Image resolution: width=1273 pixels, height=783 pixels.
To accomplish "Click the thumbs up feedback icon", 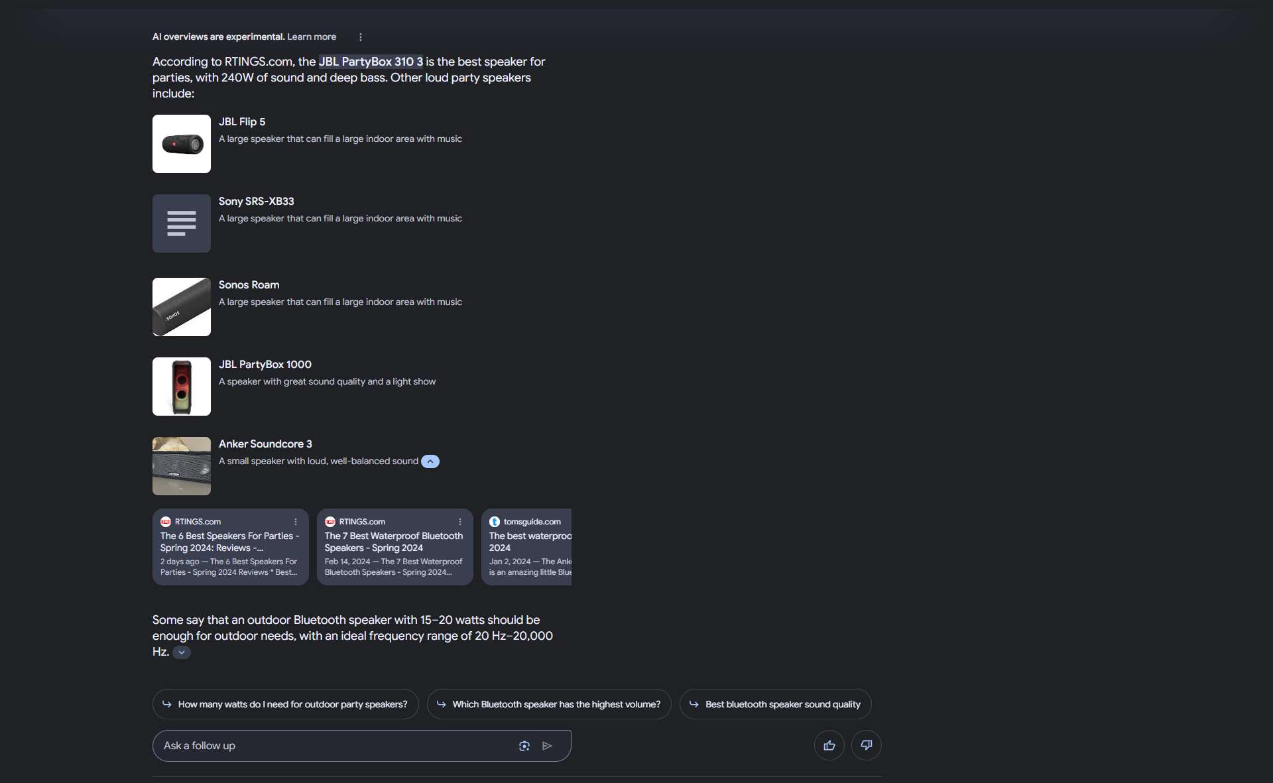I will pyautogui.click(x=829, y=746).
